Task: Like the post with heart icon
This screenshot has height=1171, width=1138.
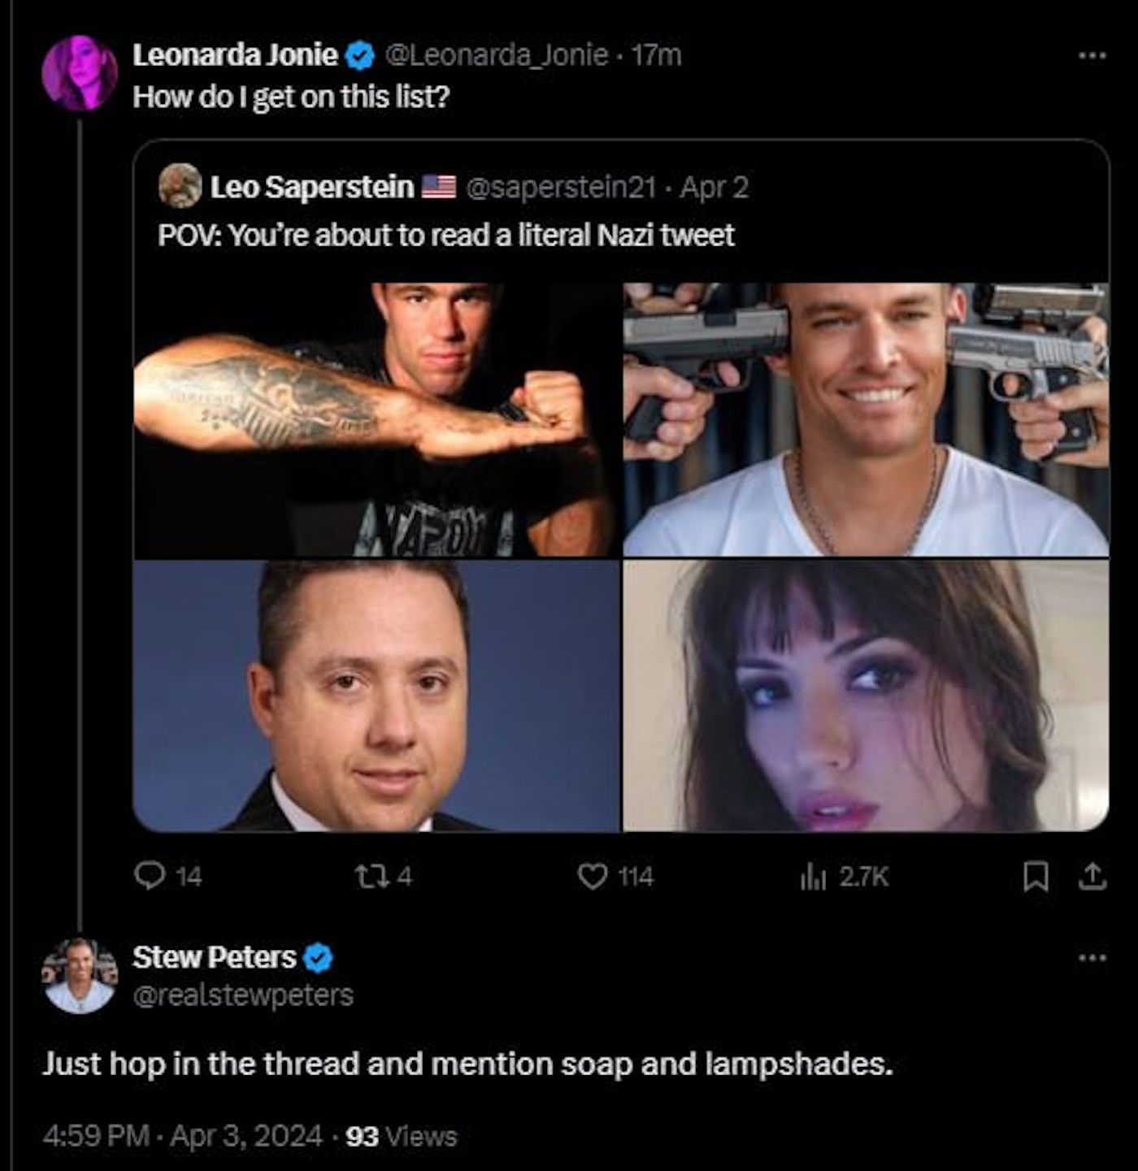Action: coord(593,875)
